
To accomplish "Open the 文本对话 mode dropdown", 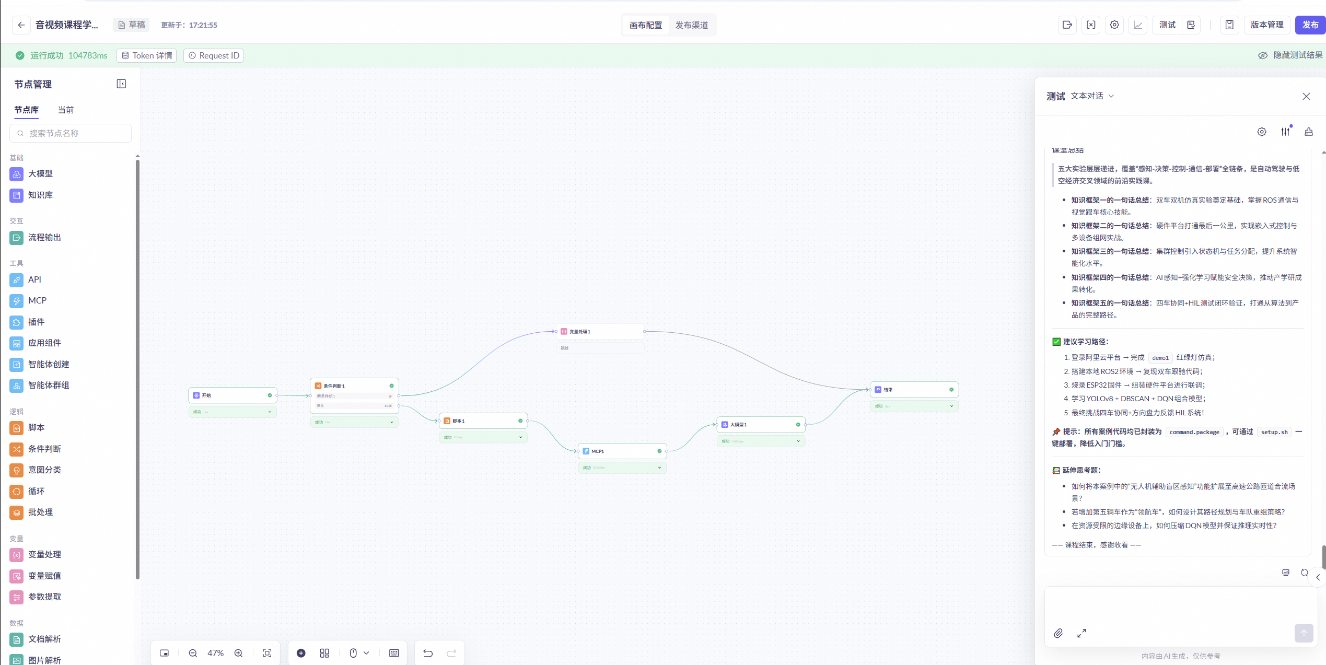I will click(1092, 96).
